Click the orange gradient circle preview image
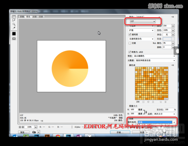The width and height of the screenshot is (188, 146). coord(70,68)
